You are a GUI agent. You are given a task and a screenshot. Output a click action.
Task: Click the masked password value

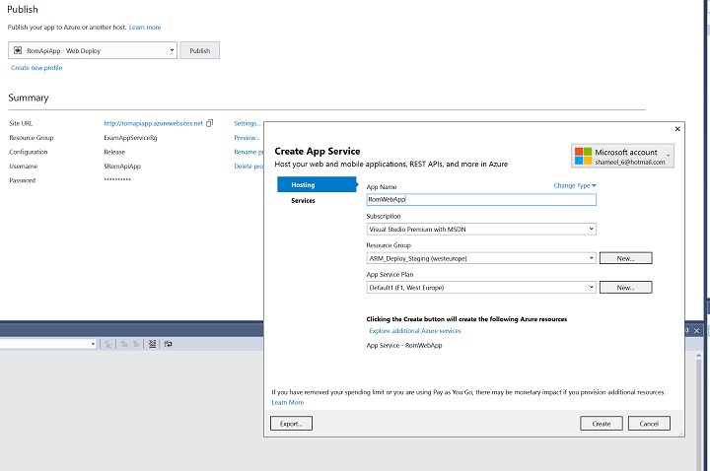tap(117, 179)
